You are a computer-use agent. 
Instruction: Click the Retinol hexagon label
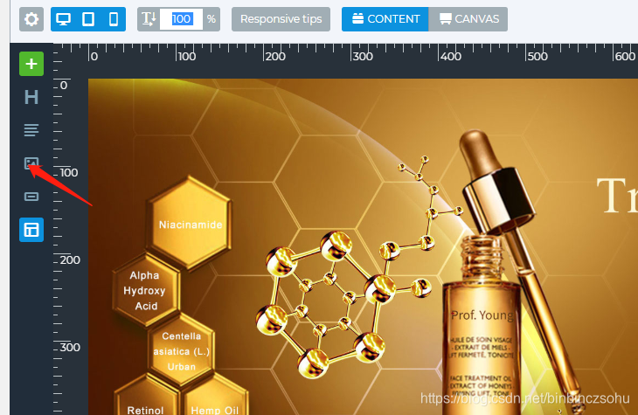click(x=145, y=410)
